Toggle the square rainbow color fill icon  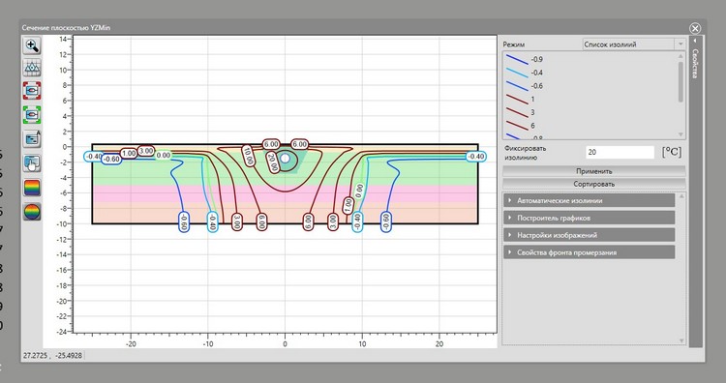(32, 188)
